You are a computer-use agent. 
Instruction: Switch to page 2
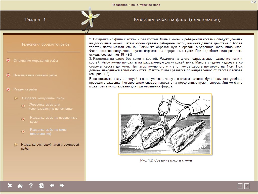[247, 186]
